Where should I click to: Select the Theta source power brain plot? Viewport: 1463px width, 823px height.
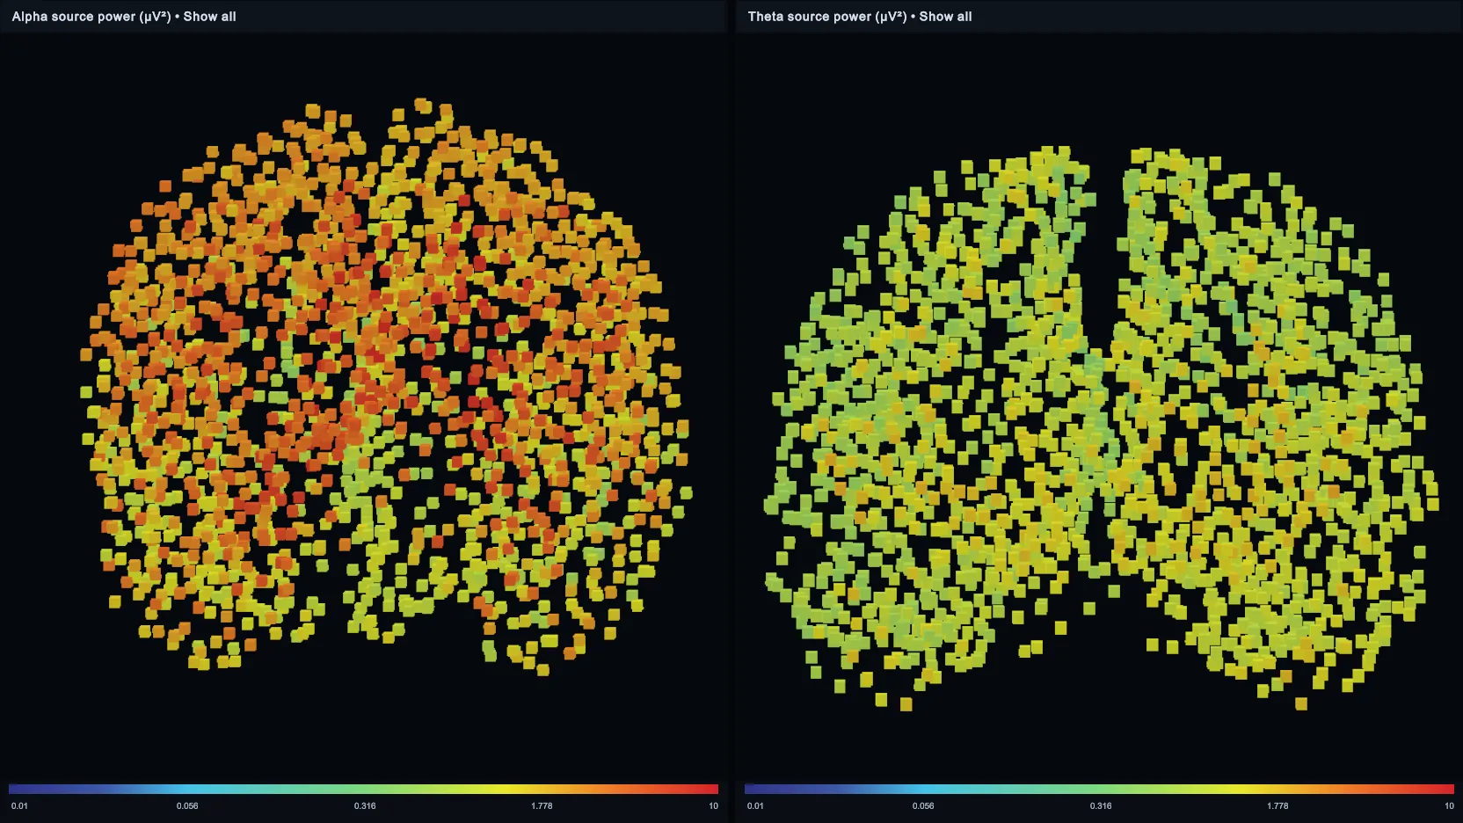tap(1101, 429)
